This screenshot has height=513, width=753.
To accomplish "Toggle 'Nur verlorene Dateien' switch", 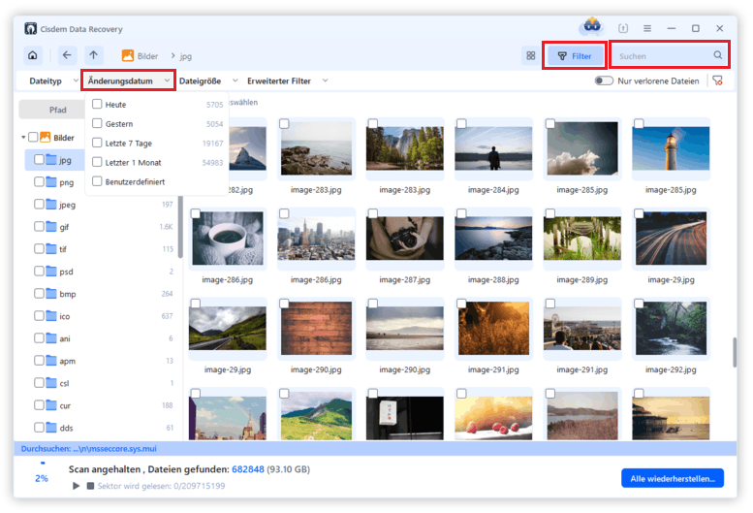I will pyautogui.click(x=604, y=81).
